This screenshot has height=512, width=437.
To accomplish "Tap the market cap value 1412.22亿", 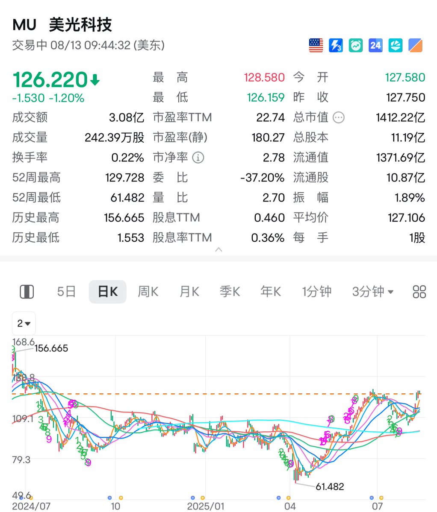I will pos(400,117).
